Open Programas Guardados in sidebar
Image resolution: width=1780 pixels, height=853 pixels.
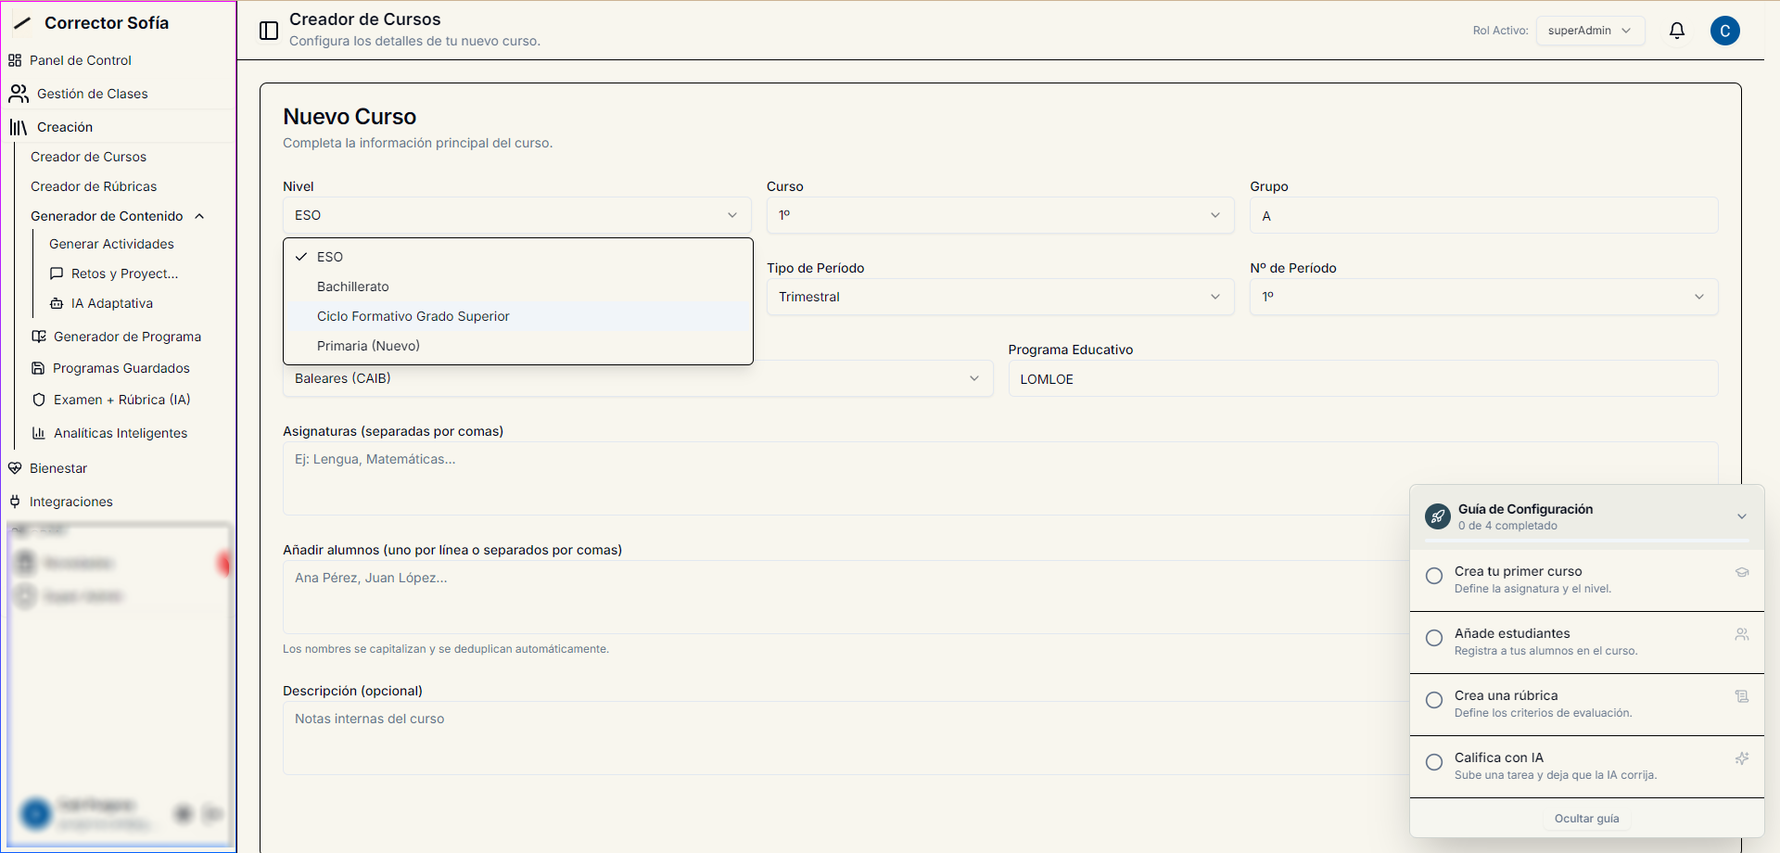tap(121, 368)
